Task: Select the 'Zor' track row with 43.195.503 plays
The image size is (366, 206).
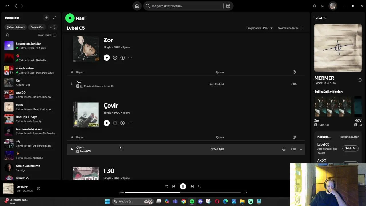Action: pyautogui.click(x=186, y=84)
